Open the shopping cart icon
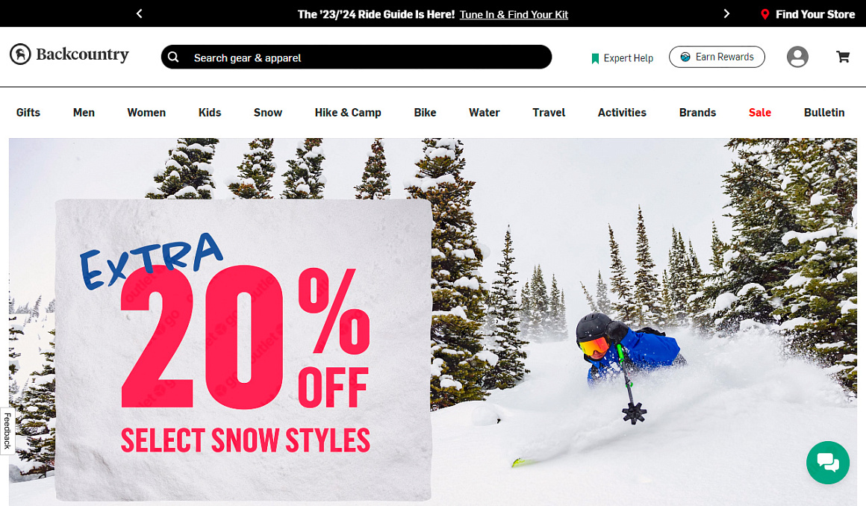 coord(843,57)
